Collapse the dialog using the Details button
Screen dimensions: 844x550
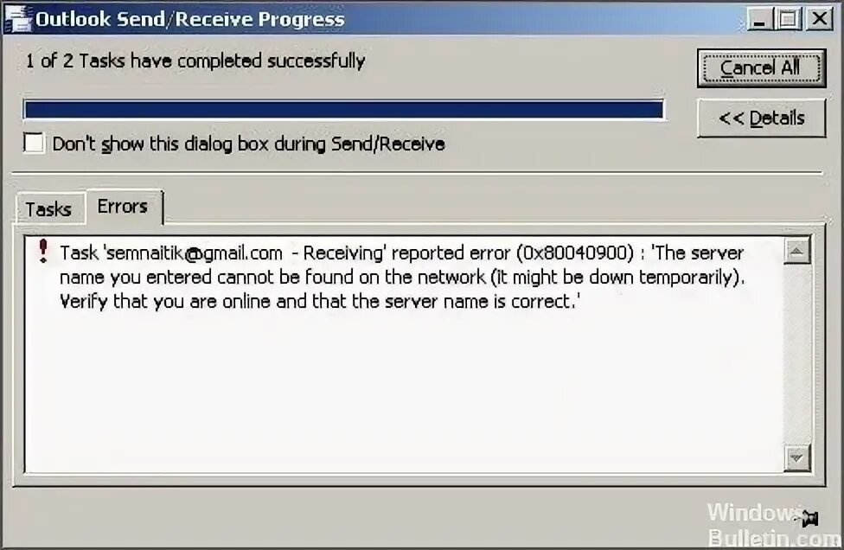click(x=761, y=118)
